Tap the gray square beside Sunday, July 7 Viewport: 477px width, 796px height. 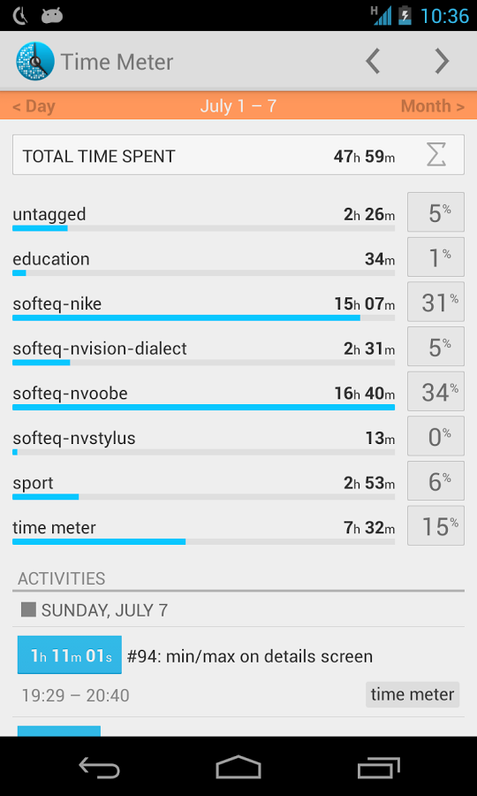click(28, 609)
